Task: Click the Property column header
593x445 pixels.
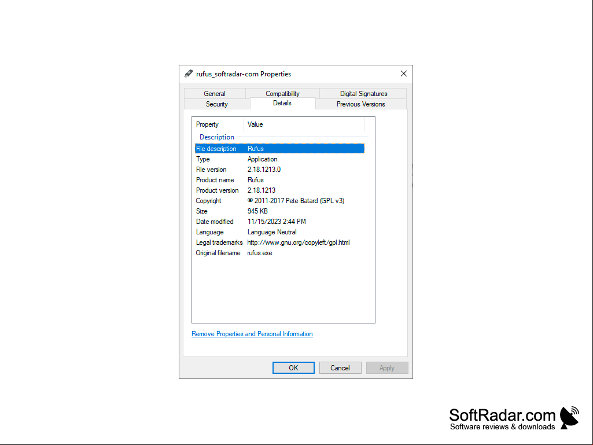Action: pos(218,124)
